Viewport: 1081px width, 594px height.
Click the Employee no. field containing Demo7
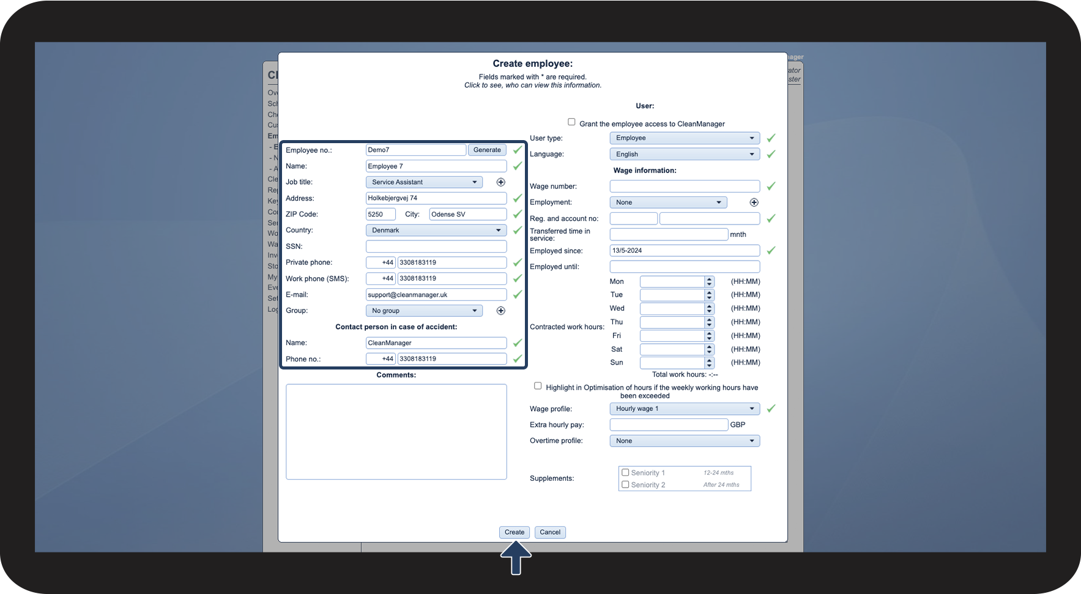(416, 150)
